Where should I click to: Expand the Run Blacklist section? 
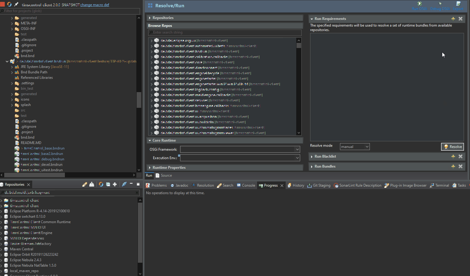pyautogui.click(x=312, y=156)
